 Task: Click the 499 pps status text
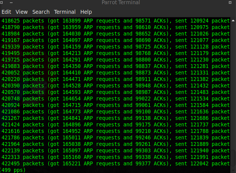point(13,170)
